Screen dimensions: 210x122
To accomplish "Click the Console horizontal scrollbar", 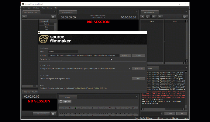I will [163, 109].
